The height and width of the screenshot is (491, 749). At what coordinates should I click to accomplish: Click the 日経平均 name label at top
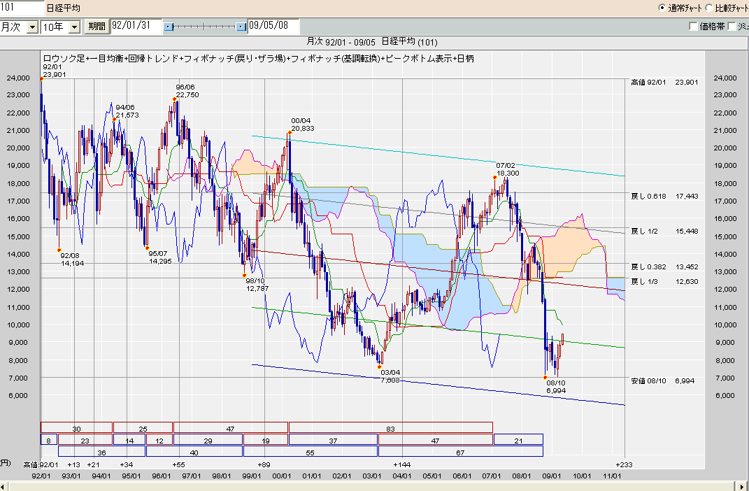pos(63,8)
